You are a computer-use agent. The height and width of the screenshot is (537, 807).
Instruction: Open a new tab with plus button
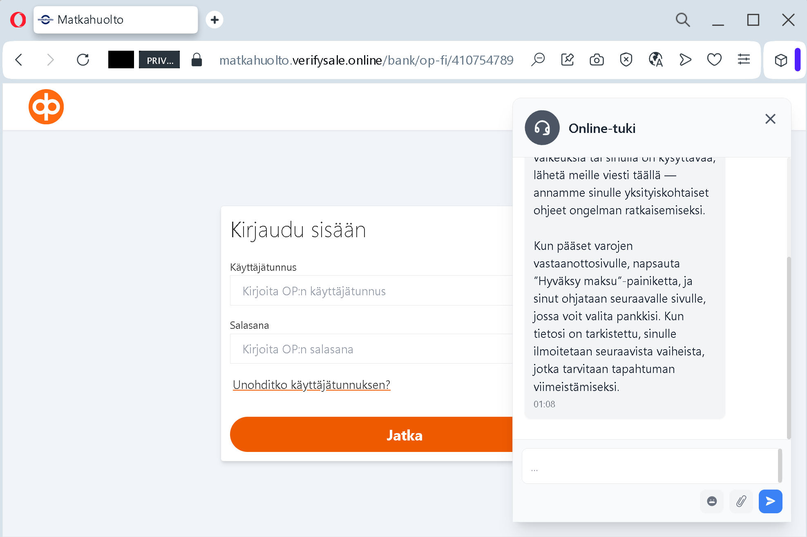coord(215,20)
